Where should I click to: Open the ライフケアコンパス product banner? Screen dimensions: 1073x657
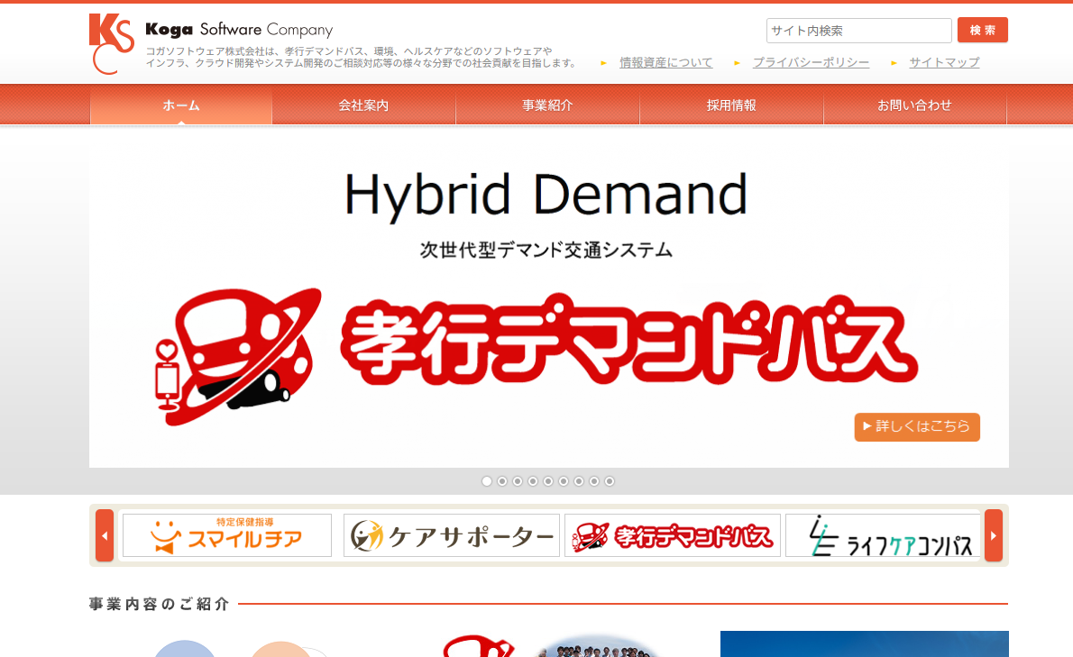tap(883, 535)
